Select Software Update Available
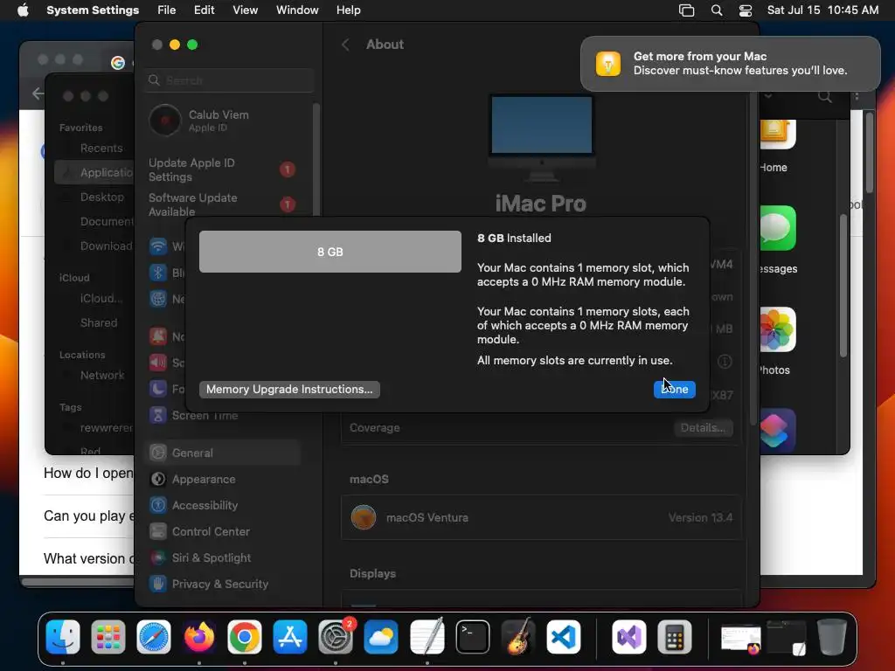Image resolution: width=895 pixels, height=671 pixels. point(223,204)
